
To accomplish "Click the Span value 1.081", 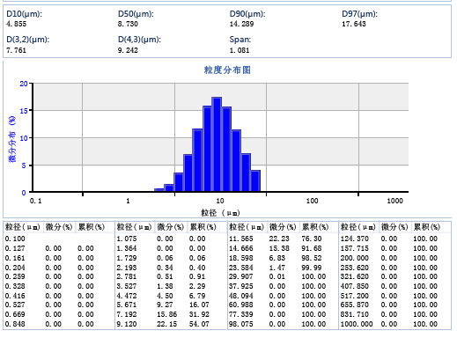I will pos(240,50).
